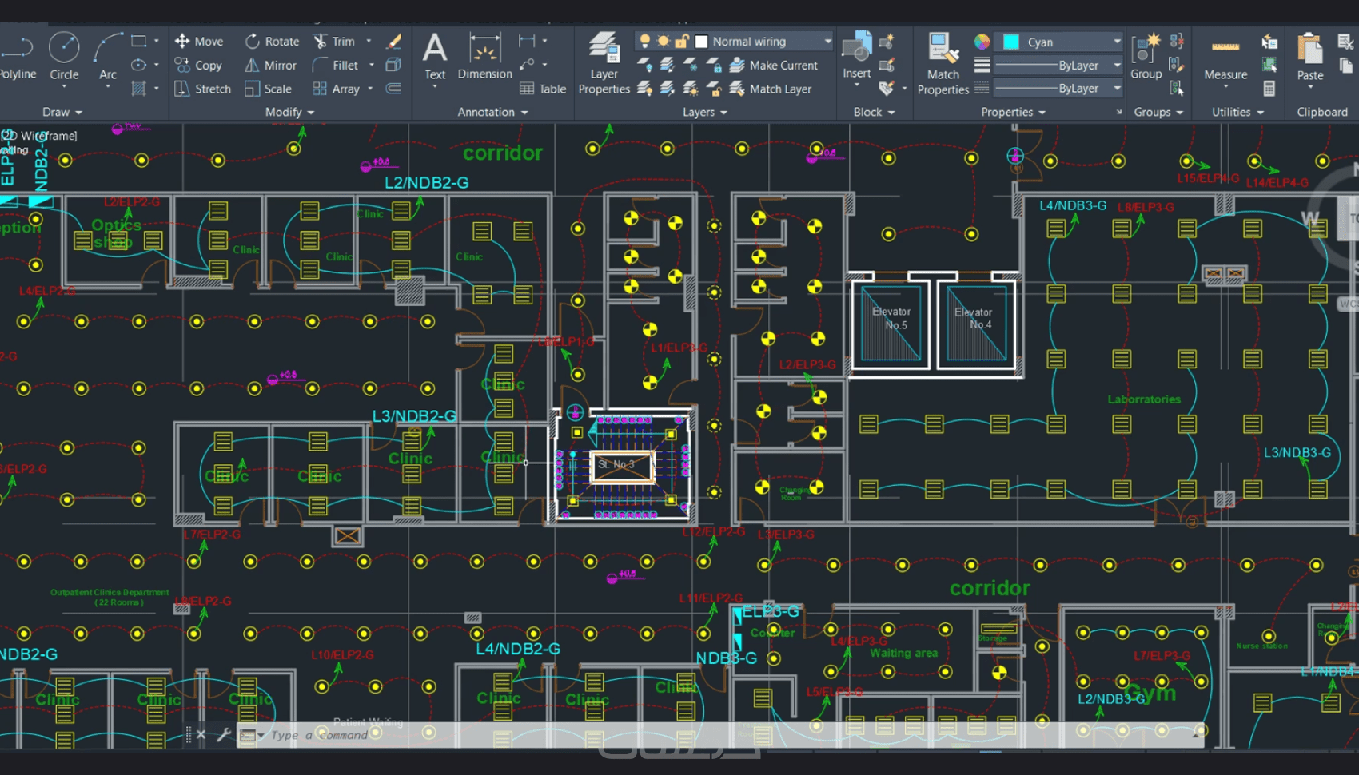Click the Erase tool icon
1359x775 pixels.
coord(393,42)
